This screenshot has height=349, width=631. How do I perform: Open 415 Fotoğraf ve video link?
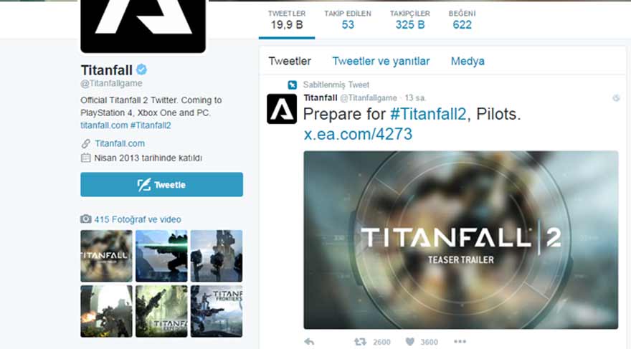(x=138, y=219)
